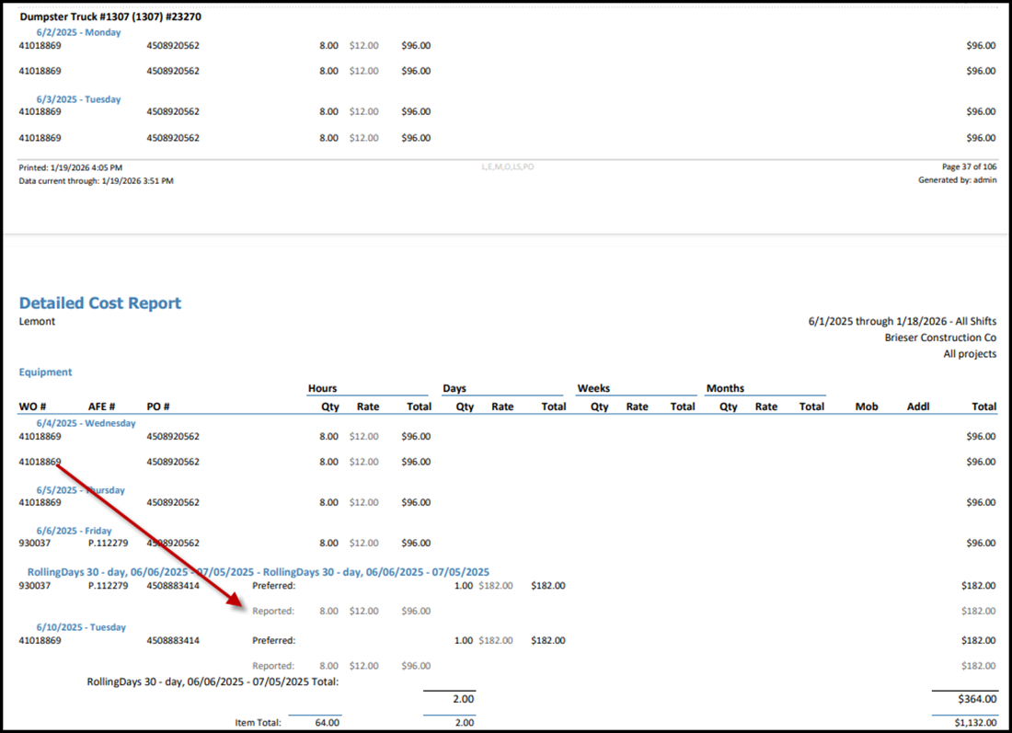Screen dimensions: 1012x733
Task: Click the Page 37 of 106 footer text
Action: click(968, 167)
